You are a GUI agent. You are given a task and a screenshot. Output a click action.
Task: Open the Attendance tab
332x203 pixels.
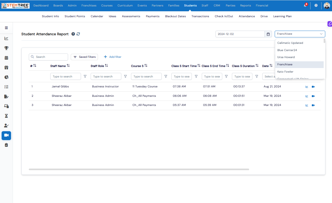point(247,16)
